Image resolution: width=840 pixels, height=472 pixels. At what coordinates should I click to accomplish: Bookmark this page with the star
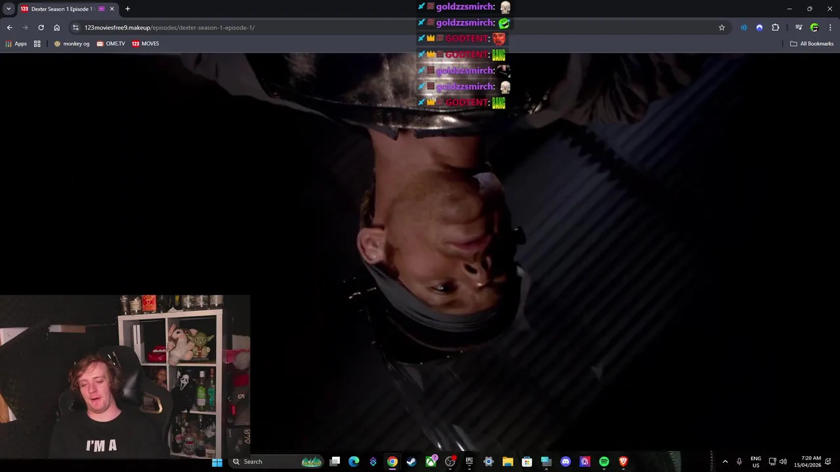[722, 28]
